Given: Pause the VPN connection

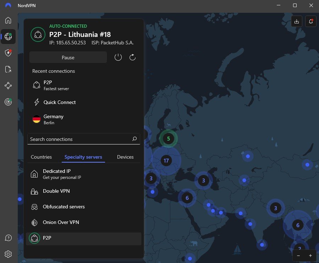Looking at the screenshot, I should [68, 57].
